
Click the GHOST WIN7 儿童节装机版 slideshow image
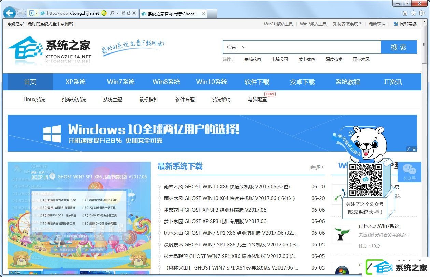point(79,215)
